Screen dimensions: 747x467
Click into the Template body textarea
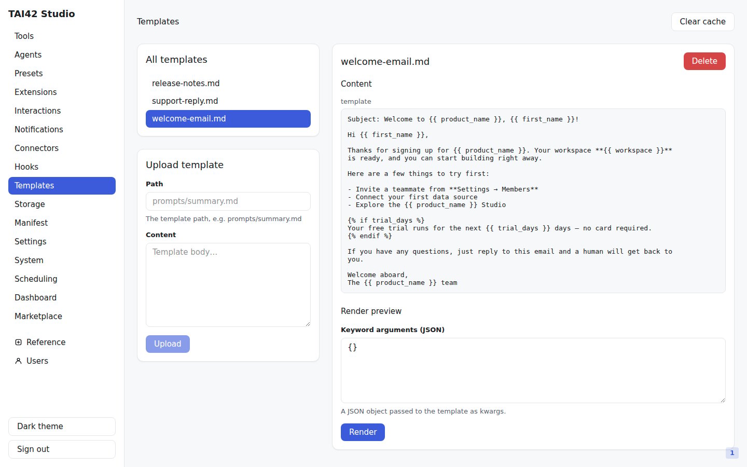point(228,285)
